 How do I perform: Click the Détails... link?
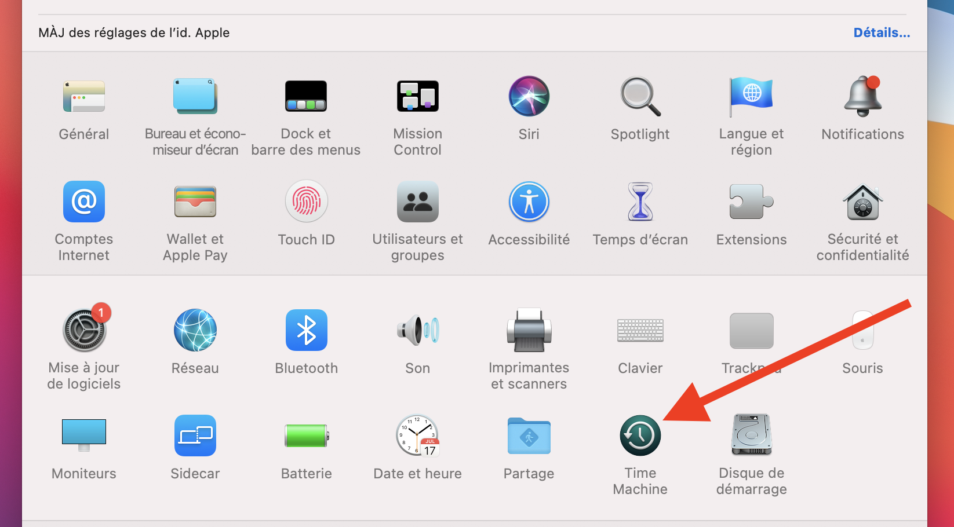[x=881, y=33]
